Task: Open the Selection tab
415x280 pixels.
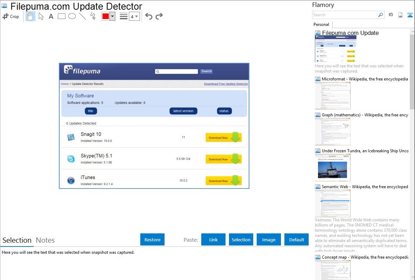Action: [x=17, y=240]
